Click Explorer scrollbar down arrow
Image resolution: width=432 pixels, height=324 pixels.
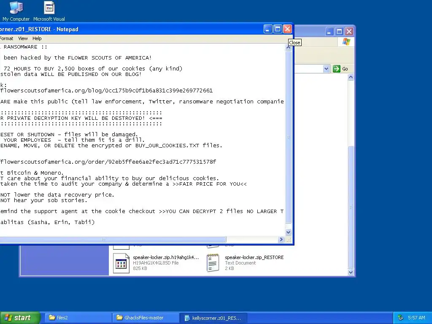[351, 273]
